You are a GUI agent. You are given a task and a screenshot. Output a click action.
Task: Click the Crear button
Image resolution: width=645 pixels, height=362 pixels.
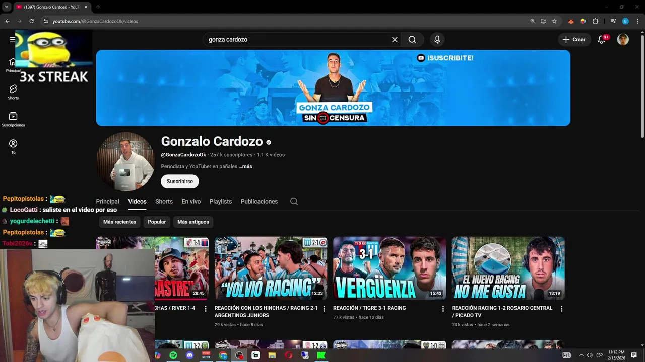click(574, 39)
